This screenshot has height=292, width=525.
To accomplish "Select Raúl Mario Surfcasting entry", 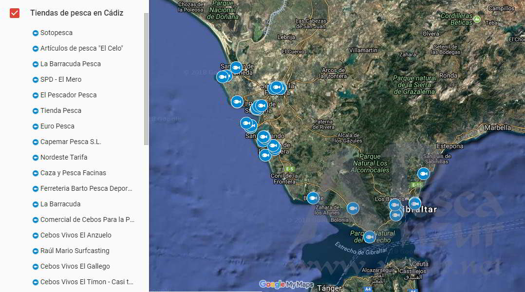I will tap(75, 251).
